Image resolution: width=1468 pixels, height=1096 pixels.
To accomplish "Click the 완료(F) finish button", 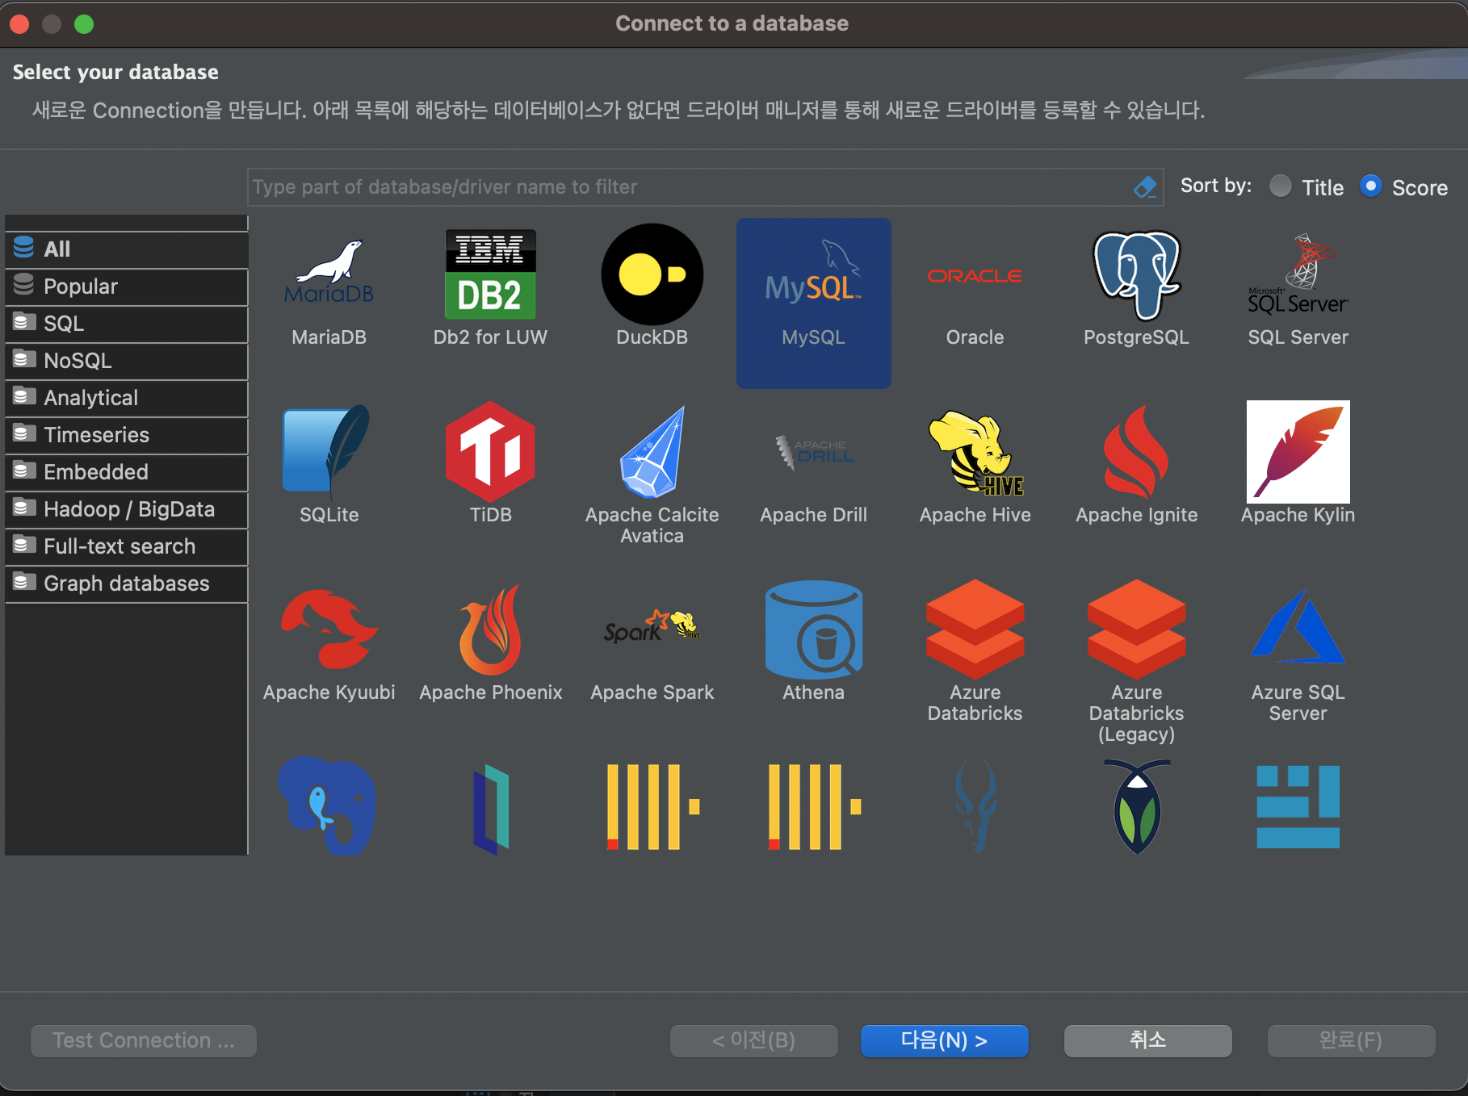I will click(1351, 1040).
